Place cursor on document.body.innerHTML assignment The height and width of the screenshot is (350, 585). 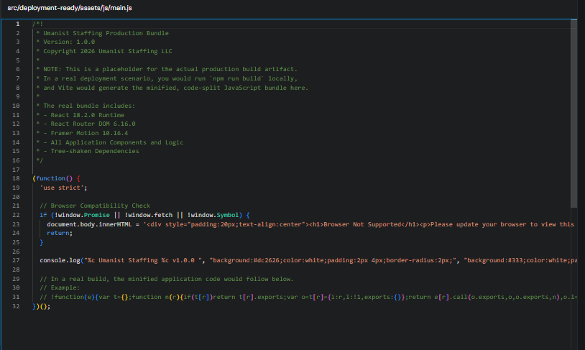[93, 224]
